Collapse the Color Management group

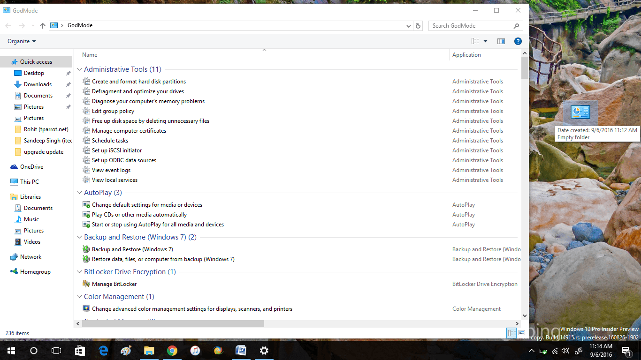point(79,297)
